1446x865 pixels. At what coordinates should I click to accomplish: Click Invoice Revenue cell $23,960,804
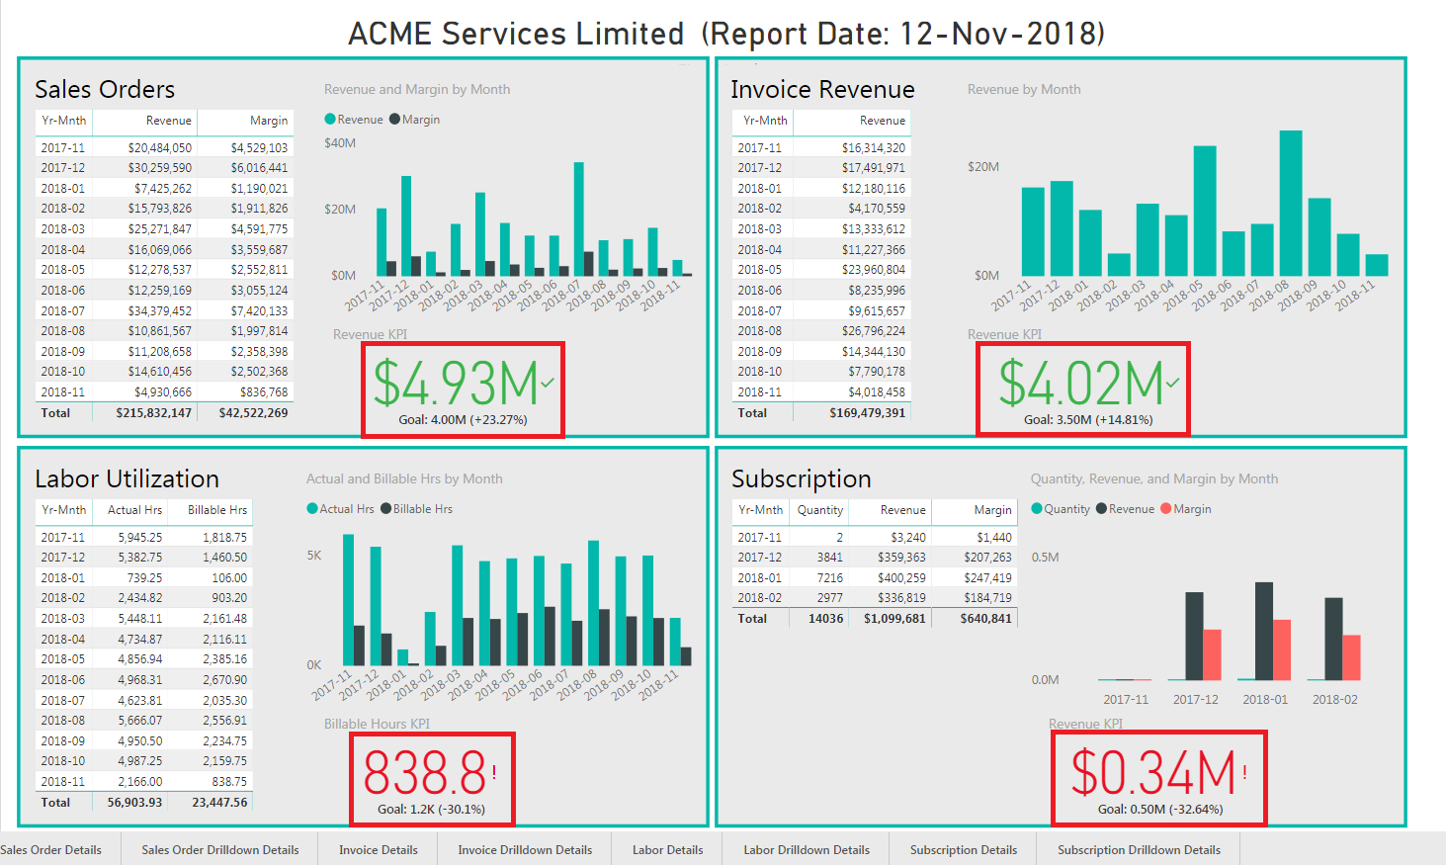click(874, 270)
